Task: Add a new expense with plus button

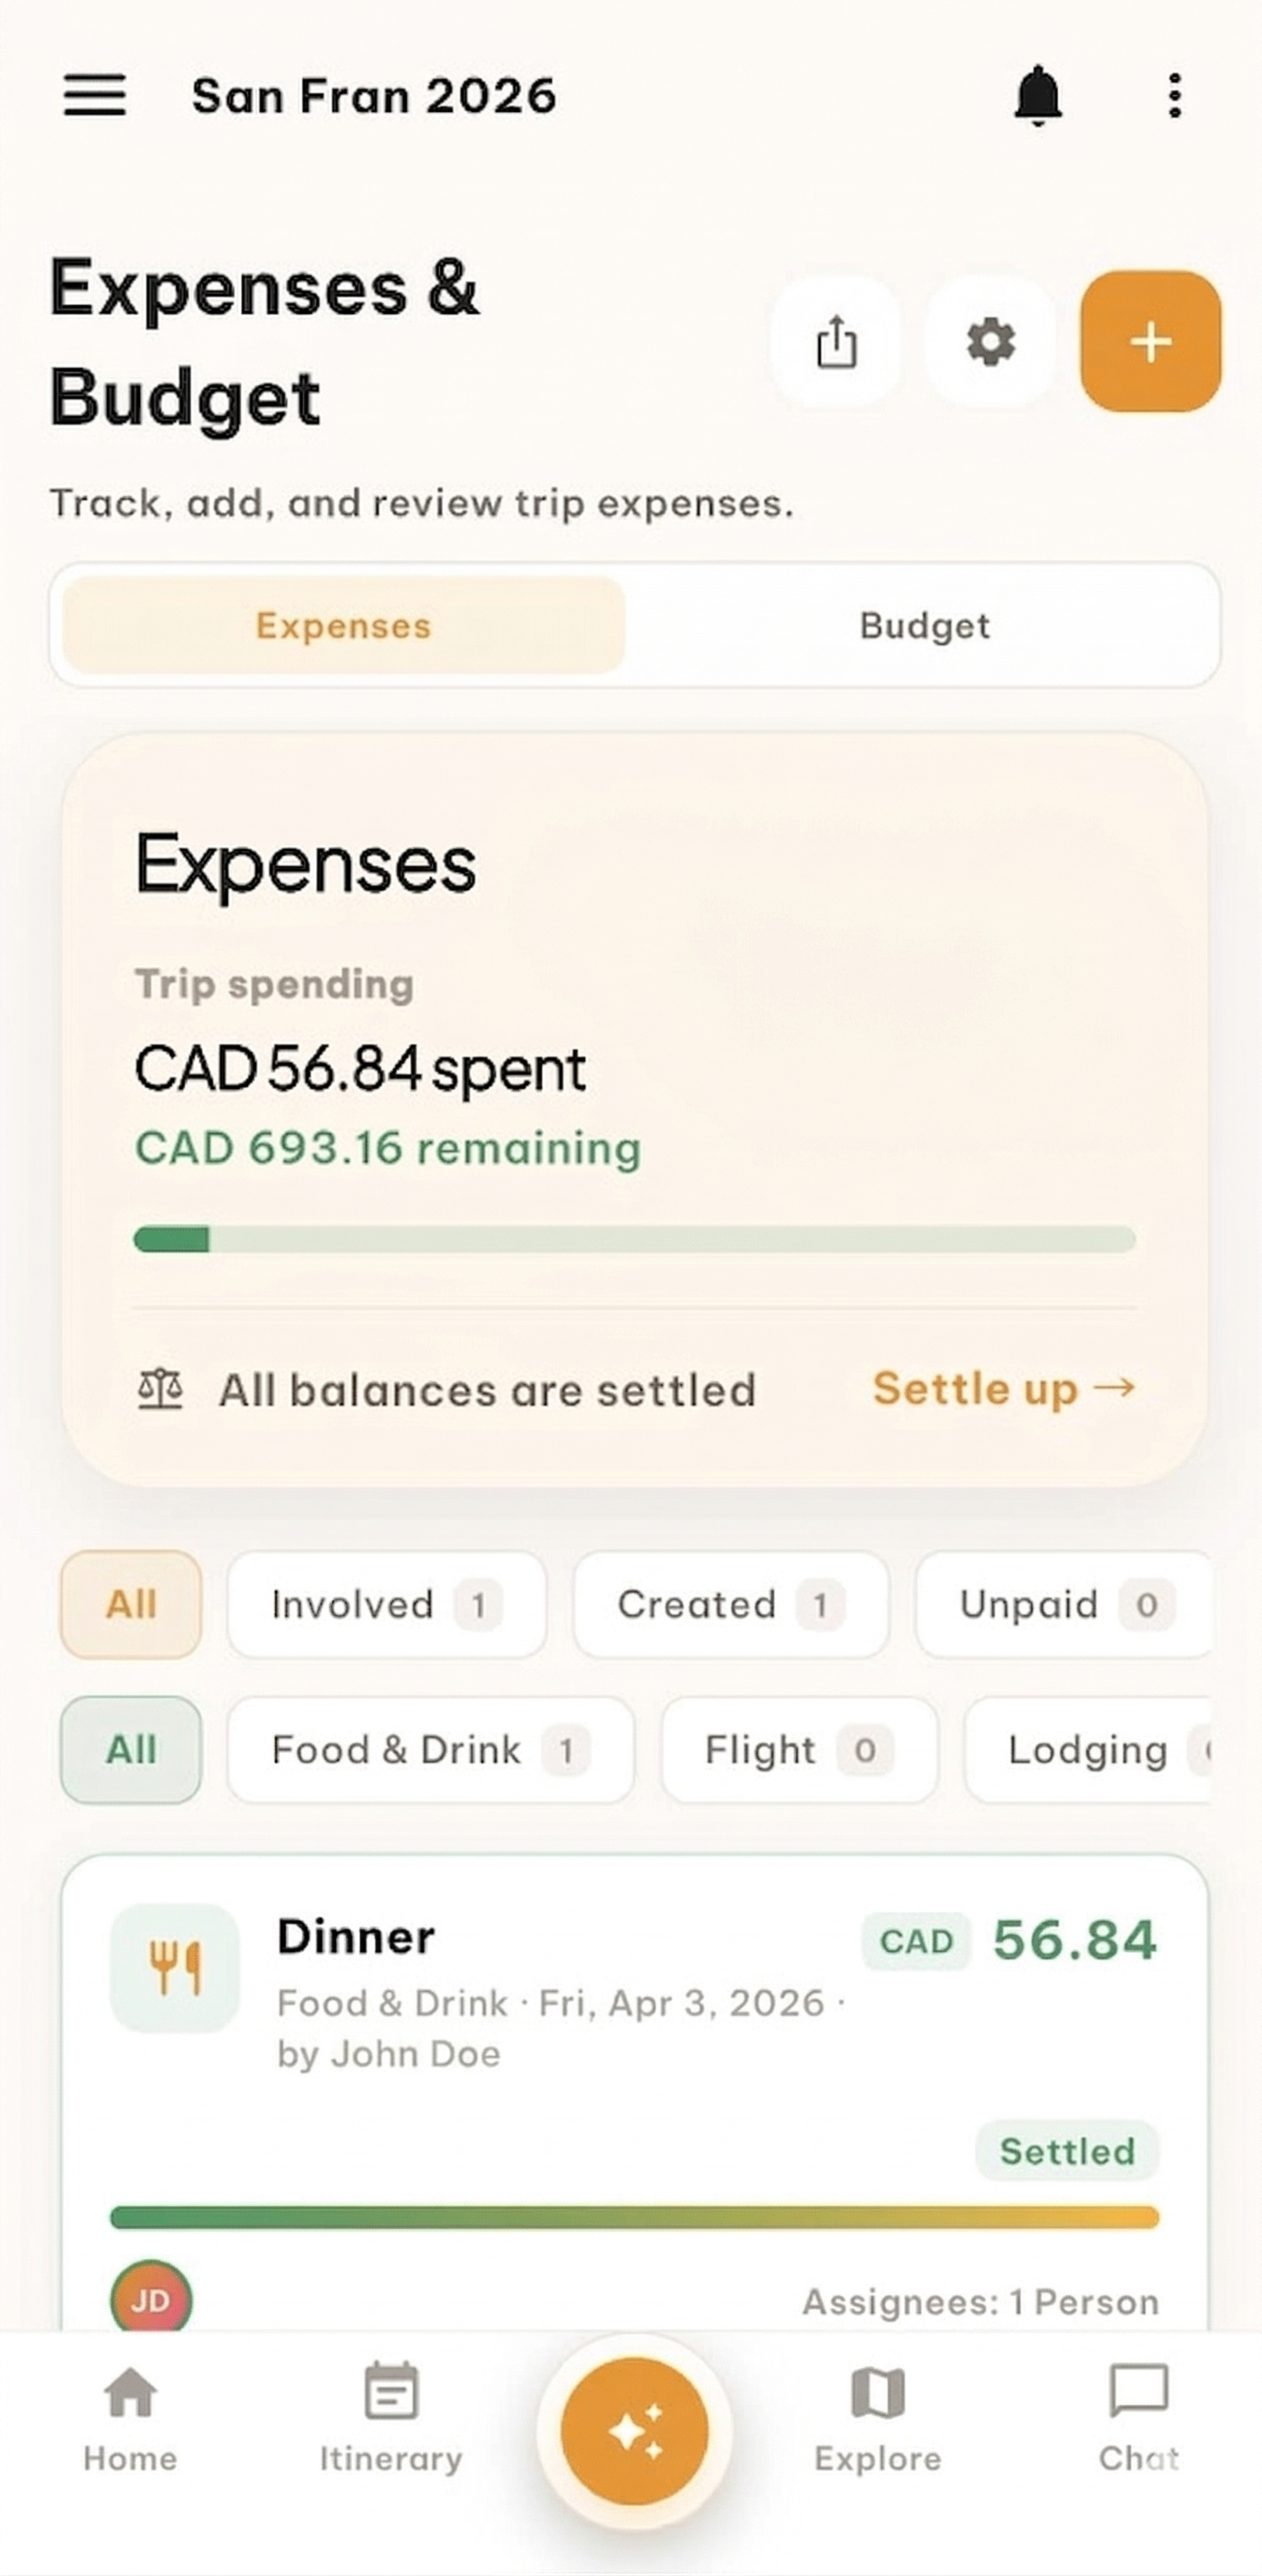Action: (x=1150, y=342)
